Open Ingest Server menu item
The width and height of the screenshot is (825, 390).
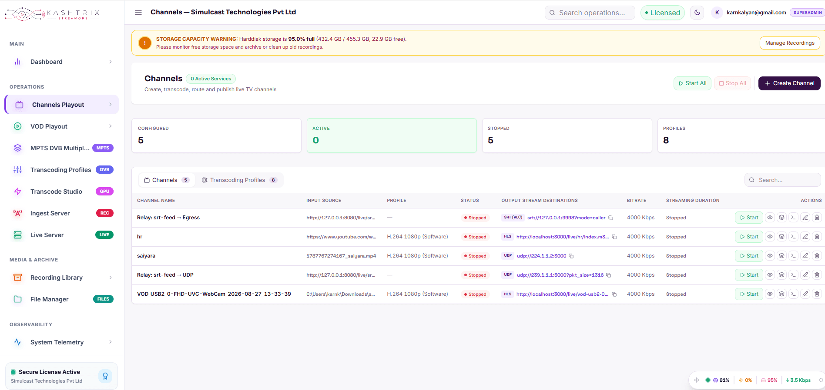(61, 213)
